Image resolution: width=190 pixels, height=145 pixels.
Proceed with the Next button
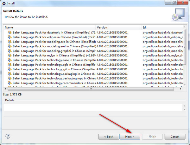coord(130,136)
